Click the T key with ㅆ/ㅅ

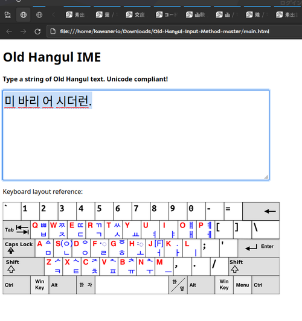(x=114, y=230)
